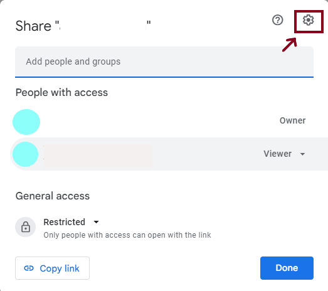This screenshot has height=291, width=328.
Task: Expand the Viewer role dropdown arrow
Action: tap(302, 154)
